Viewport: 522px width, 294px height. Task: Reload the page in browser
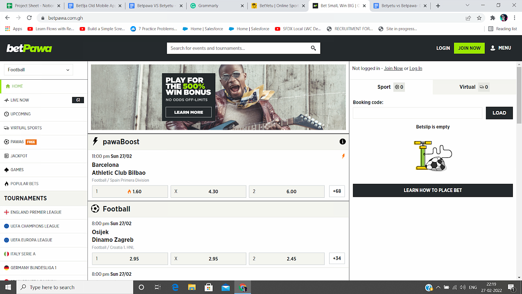[x=29, y=18]
